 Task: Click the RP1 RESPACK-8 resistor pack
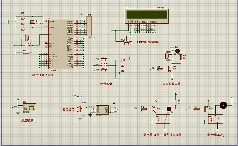pyautogui.click(x=89, y=26)
